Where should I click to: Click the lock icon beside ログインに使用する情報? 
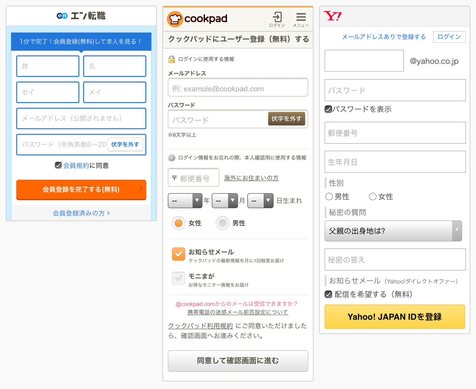pos(172,59)
